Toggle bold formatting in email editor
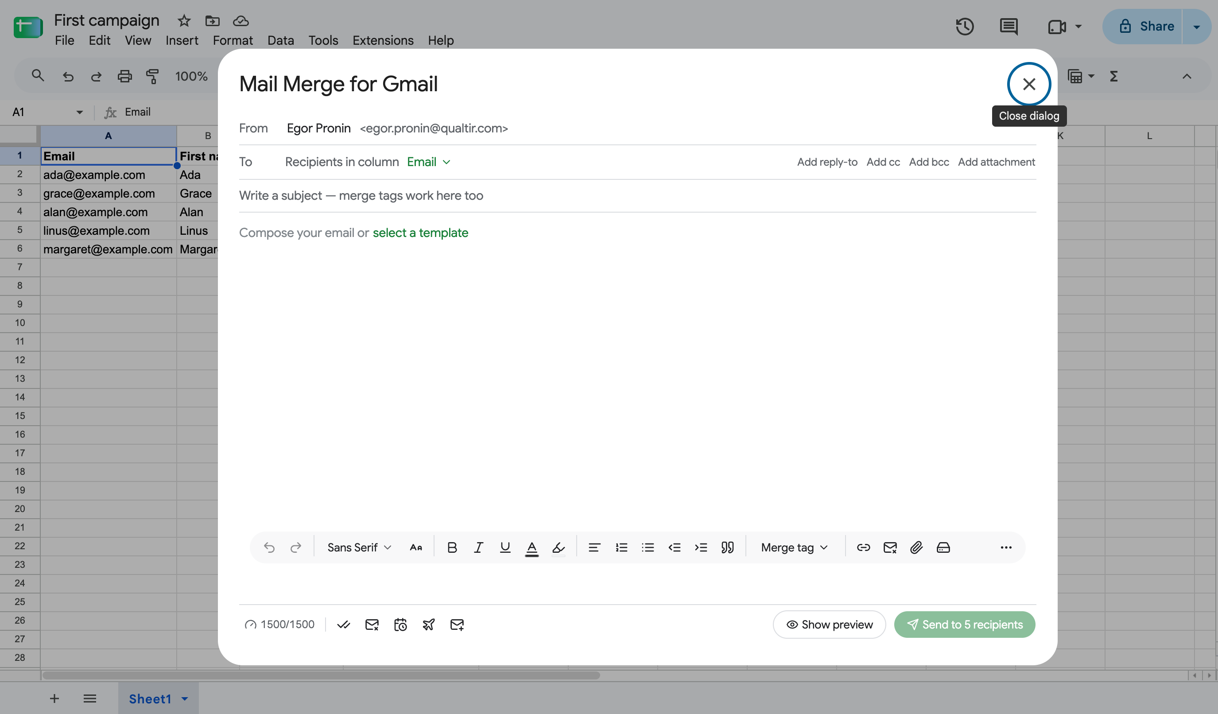The image size is (1218, 714). click(x=452, y=547)
